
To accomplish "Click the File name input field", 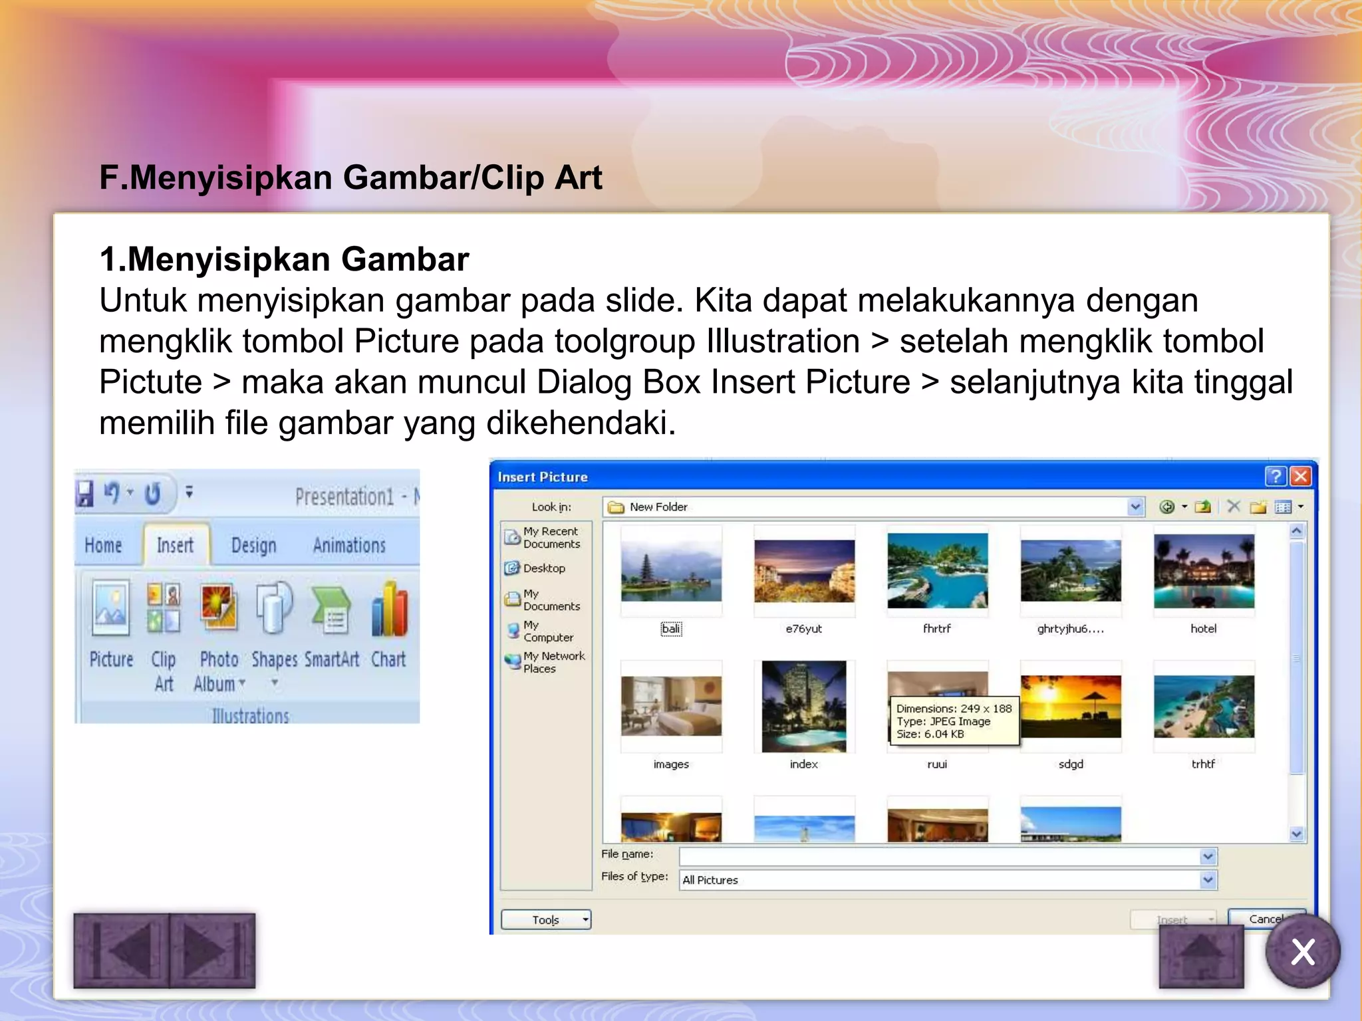I will click(x=940, y=857).
